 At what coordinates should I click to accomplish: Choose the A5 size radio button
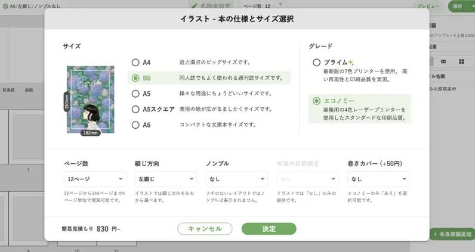coord(135,94)
